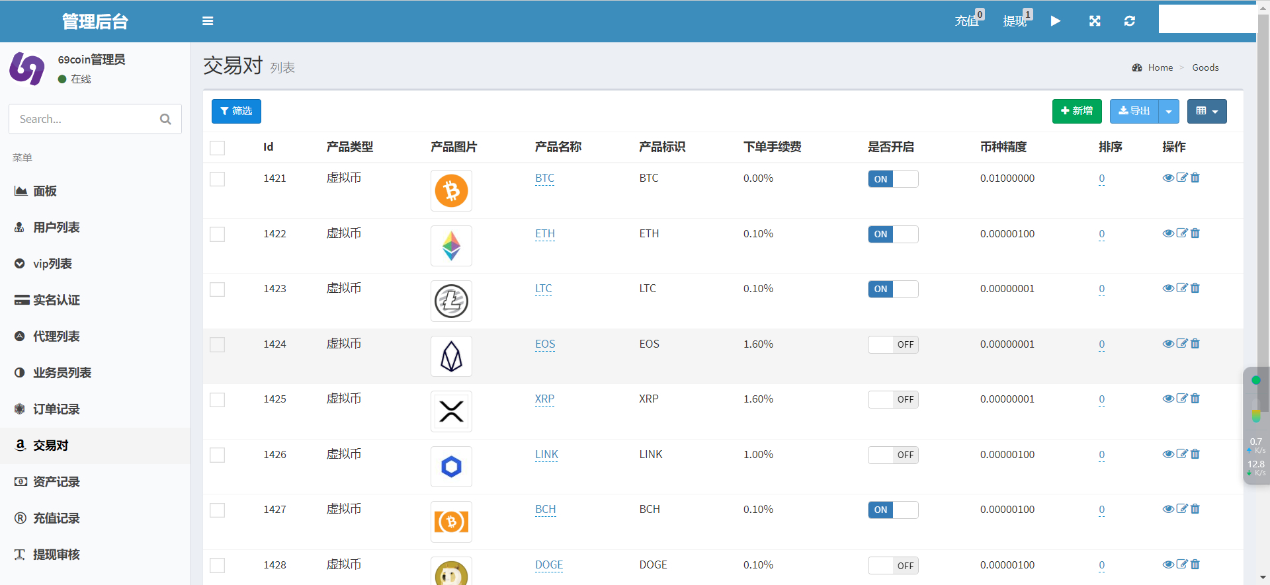Click the refresh icon in top bar

[1130, 21]
